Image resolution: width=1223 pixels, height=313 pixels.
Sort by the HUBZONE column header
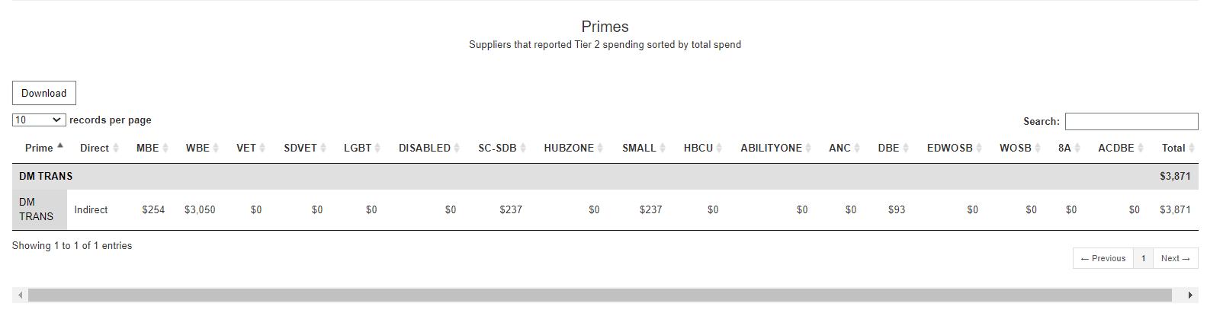(x=573, y=148)
